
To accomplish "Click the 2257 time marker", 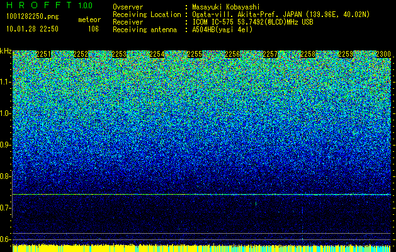I will coord(270,54).
